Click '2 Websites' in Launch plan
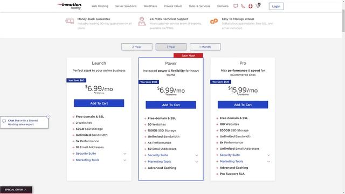The image size is (345, 194). click(84, 123)
